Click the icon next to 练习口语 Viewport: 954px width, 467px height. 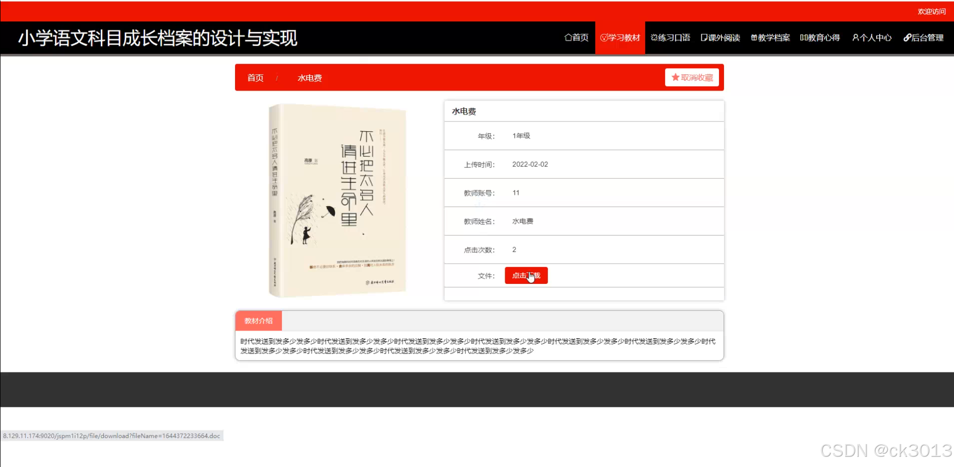pos(654,38)
